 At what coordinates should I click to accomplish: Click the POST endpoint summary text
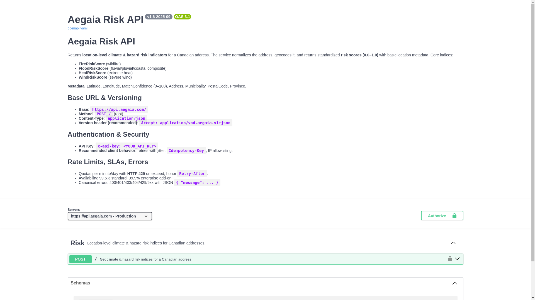pos(145,259)
